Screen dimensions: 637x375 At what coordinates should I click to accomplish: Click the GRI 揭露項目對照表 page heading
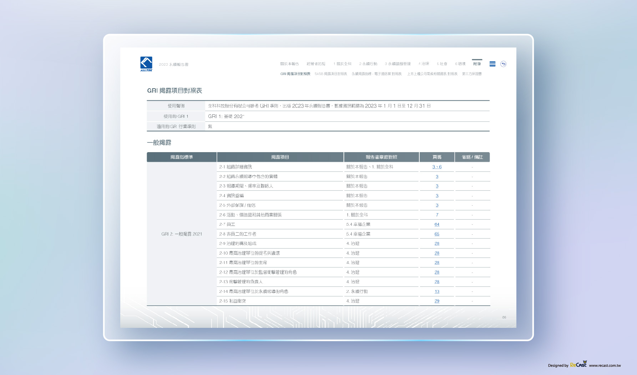[x=175, y=91]
